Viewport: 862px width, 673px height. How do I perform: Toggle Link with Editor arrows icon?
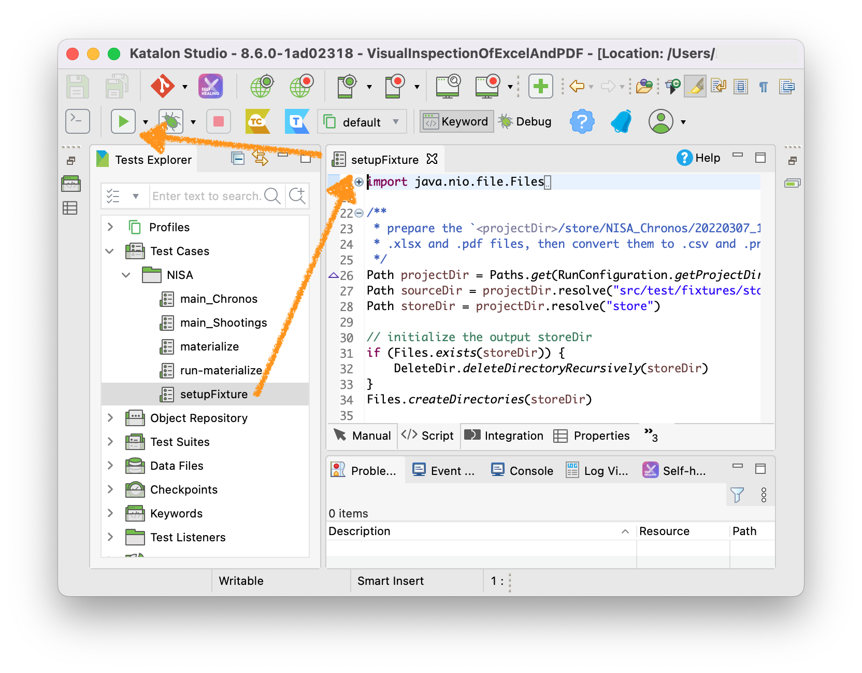tap(260, 158)
